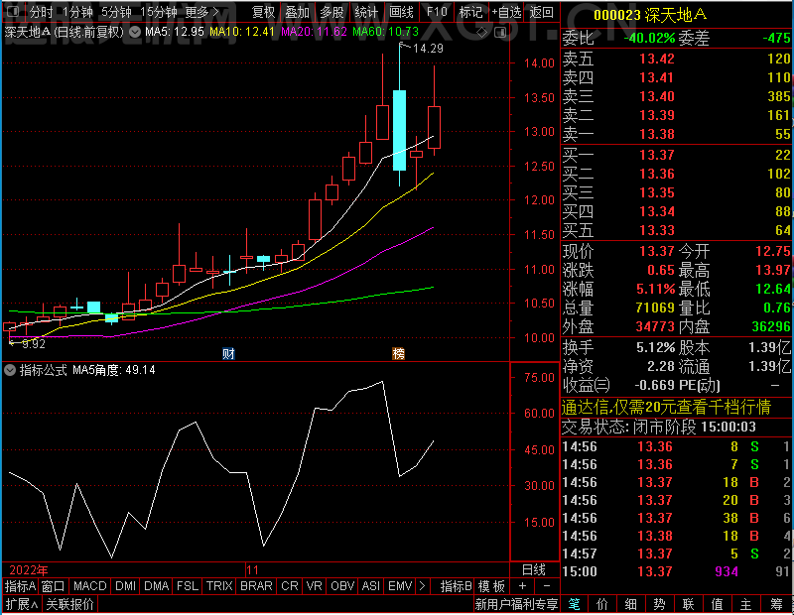794x615 pixels.
Task: Open the 模板 templates tab
Action: (x=491, y=586)
